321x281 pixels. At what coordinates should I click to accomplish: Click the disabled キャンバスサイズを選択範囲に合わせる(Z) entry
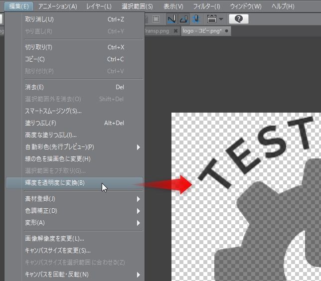tap(75, 263)
